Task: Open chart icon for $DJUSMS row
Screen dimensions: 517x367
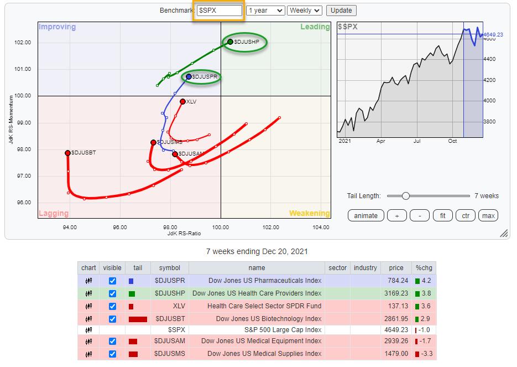Action: click(x=88, y=354)
